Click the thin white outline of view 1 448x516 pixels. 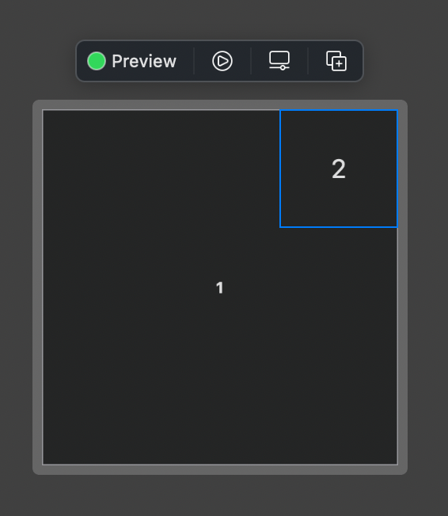43,287
